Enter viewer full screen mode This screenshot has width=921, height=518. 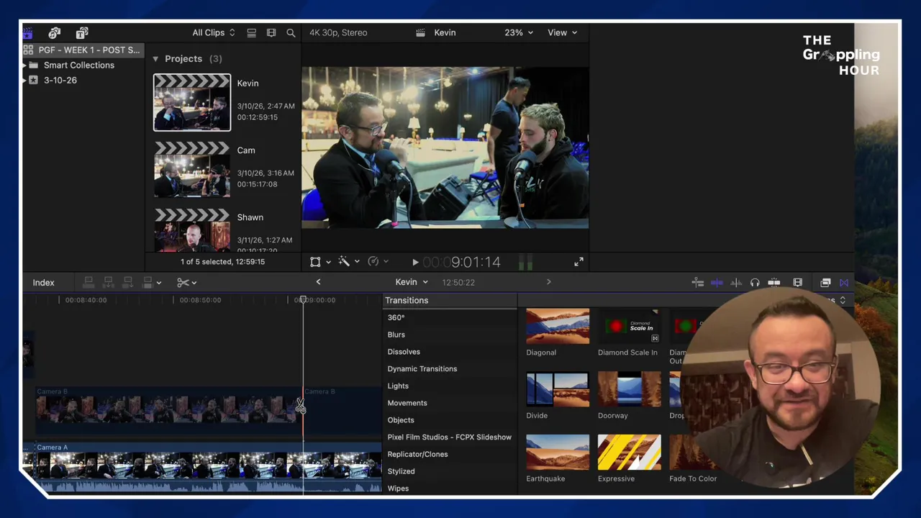coord(579,262)
